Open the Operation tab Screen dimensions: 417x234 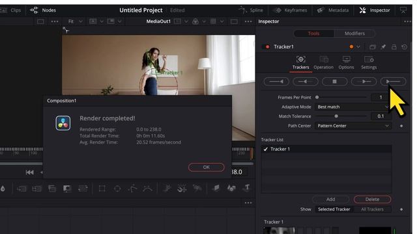(x=323, y=63)
